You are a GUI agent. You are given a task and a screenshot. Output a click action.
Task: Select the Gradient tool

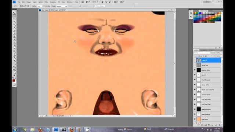click(14, 45)
